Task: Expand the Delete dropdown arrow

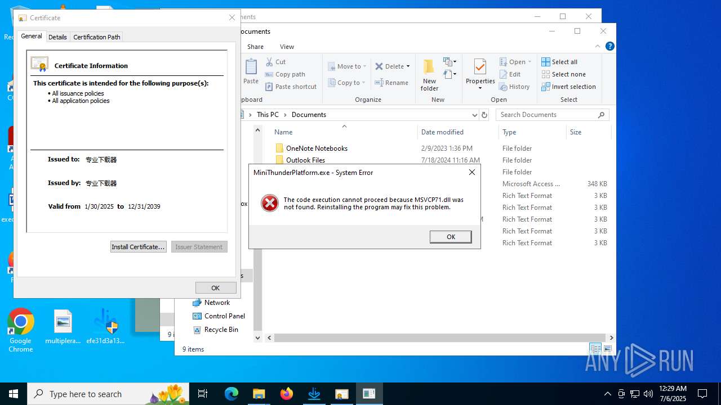Action: tap(408, 66)
